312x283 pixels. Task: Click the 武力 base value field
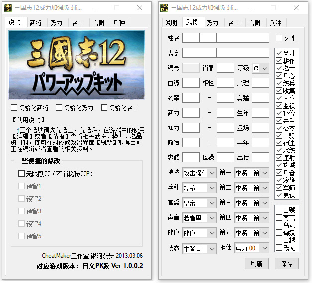point(191,113)
